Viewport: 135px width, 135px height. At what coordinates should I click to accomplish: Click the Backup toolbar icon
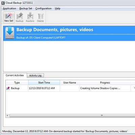[x=20, y=16]
